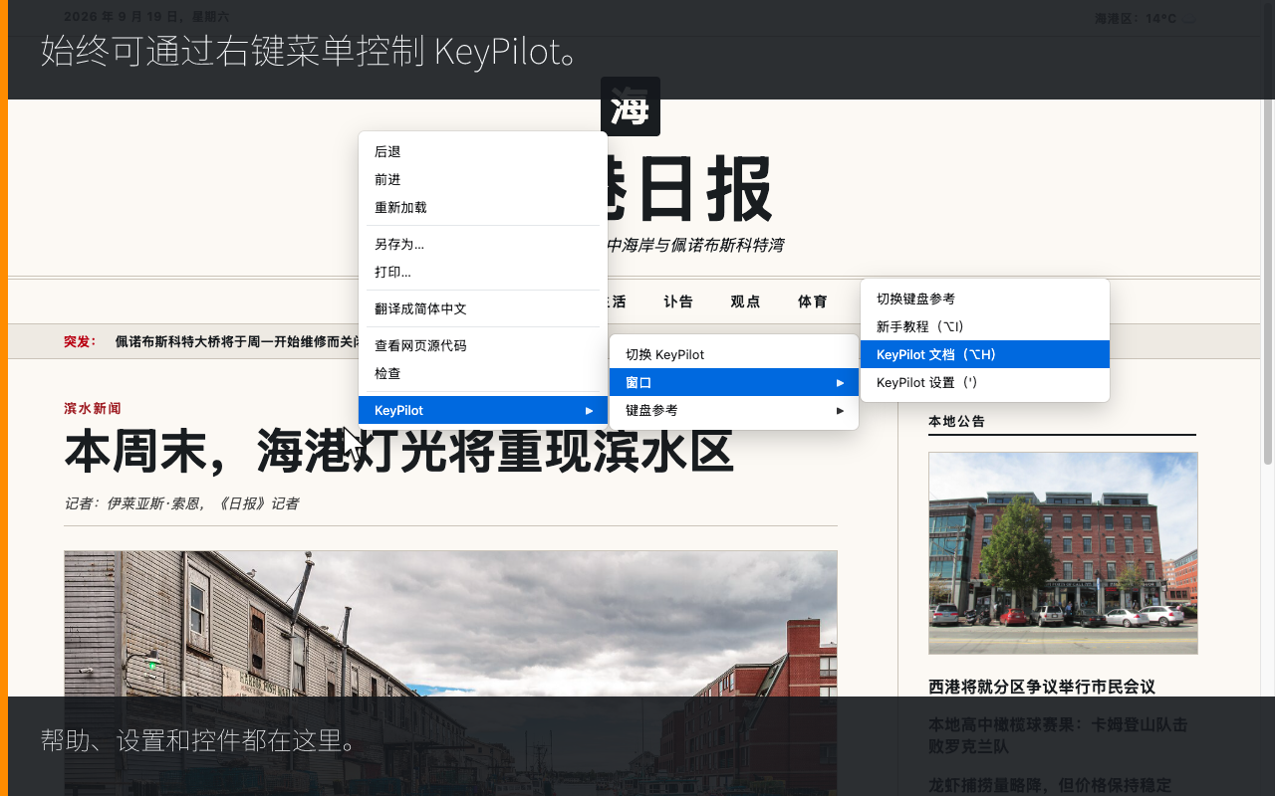Choose 检查 to inspect the page

tap(483, 374)
